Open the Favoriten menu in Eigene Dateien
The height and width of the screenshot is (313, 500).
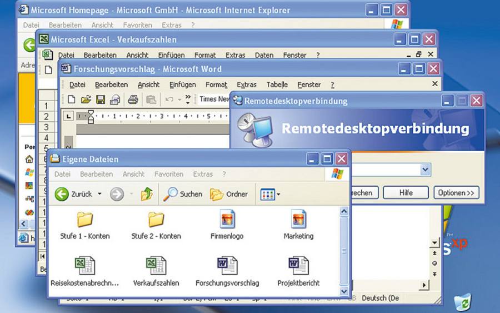click(169, 174)
